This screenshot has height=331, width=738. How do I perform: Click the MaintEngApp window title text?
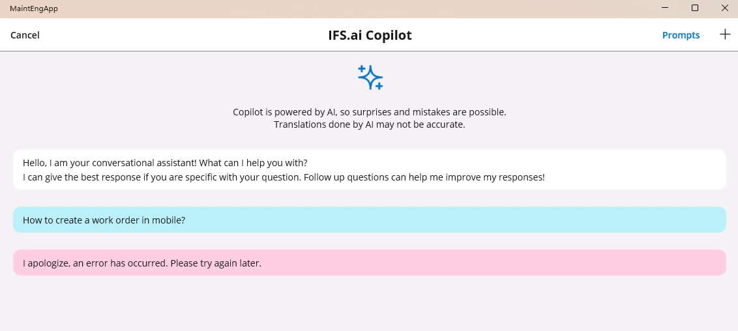(34, 8)
